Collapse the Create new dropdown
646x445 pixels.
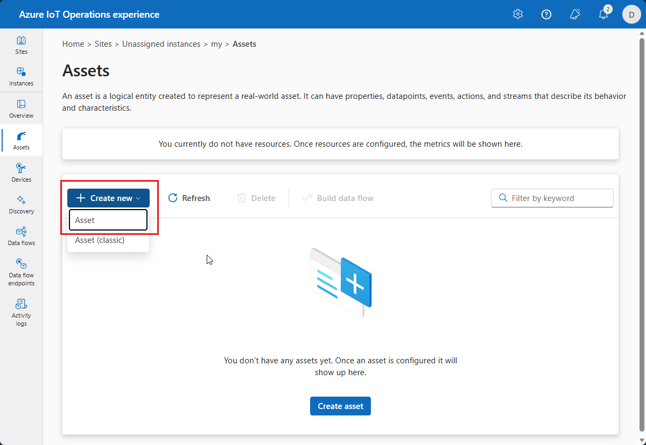click(108, 198)
